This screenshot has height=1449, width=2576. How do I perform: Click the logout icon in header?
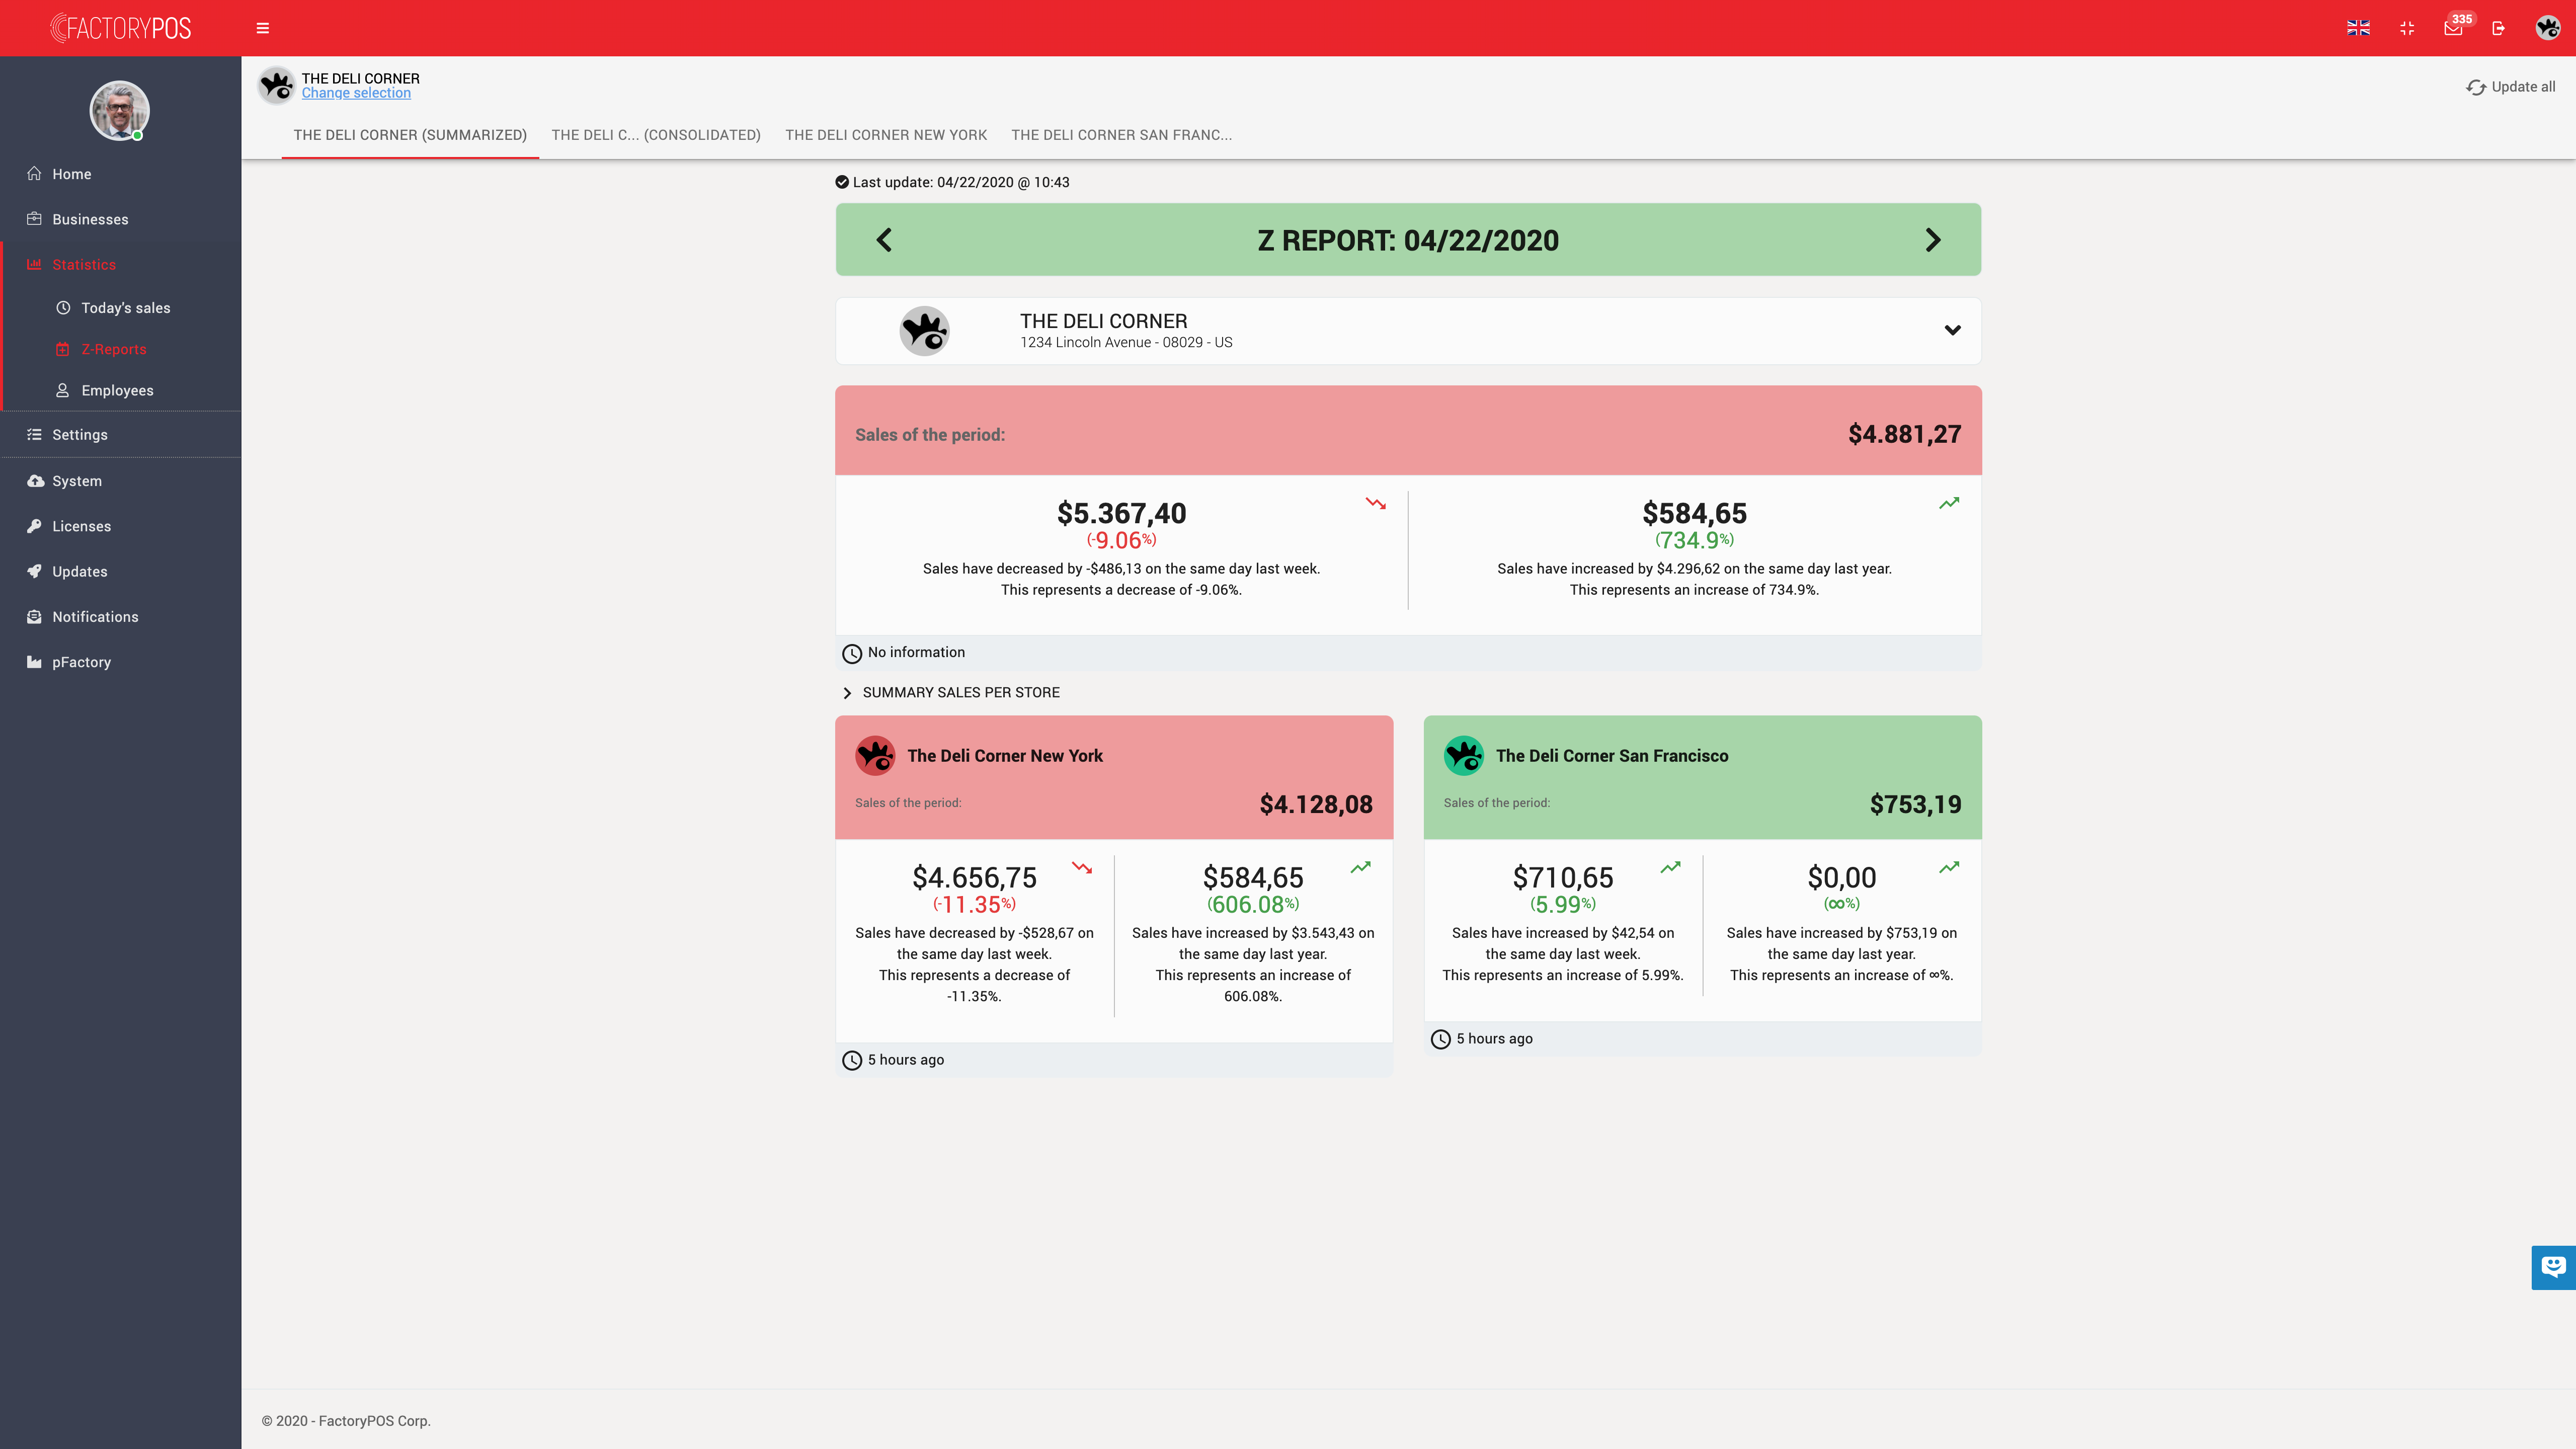tap(2499, 28)
